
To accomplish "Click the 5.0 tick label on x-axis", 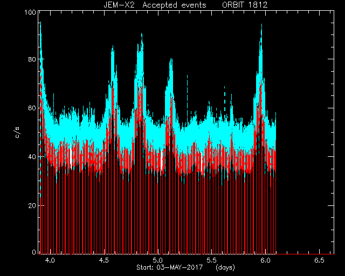I will [158, 260].
